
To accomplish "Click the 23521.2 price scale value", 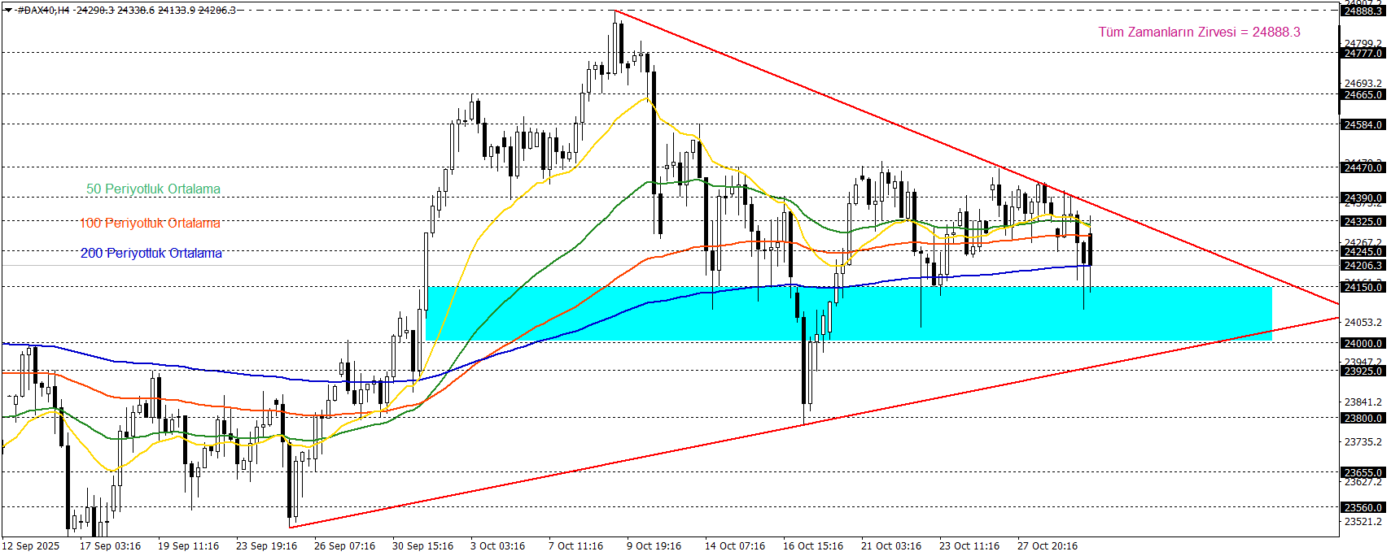I will click(1363, 521).
